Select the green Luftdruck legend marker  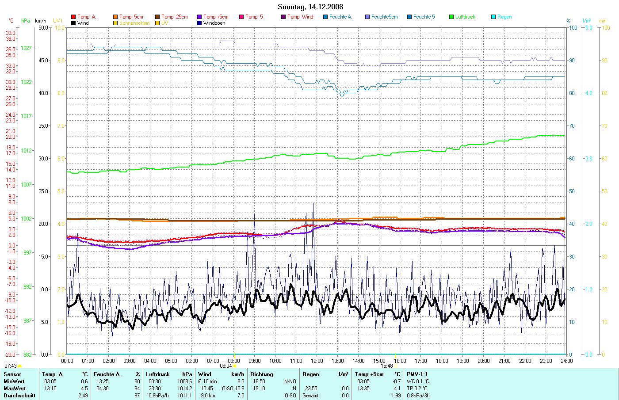pyautogui.click(x=451, y=17)
